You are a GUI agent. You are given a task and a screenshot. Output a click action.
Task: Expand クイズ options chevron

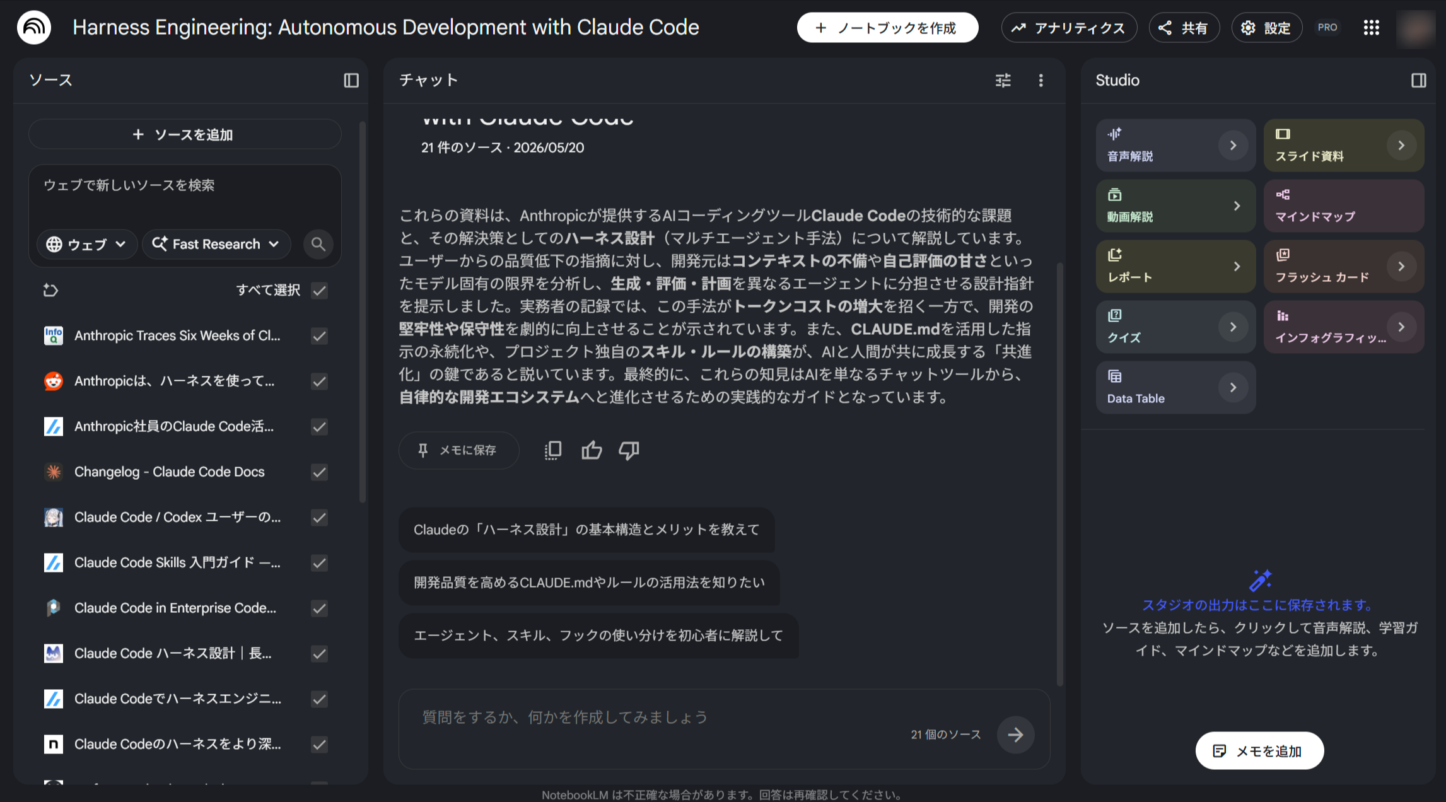[1233, 327]
